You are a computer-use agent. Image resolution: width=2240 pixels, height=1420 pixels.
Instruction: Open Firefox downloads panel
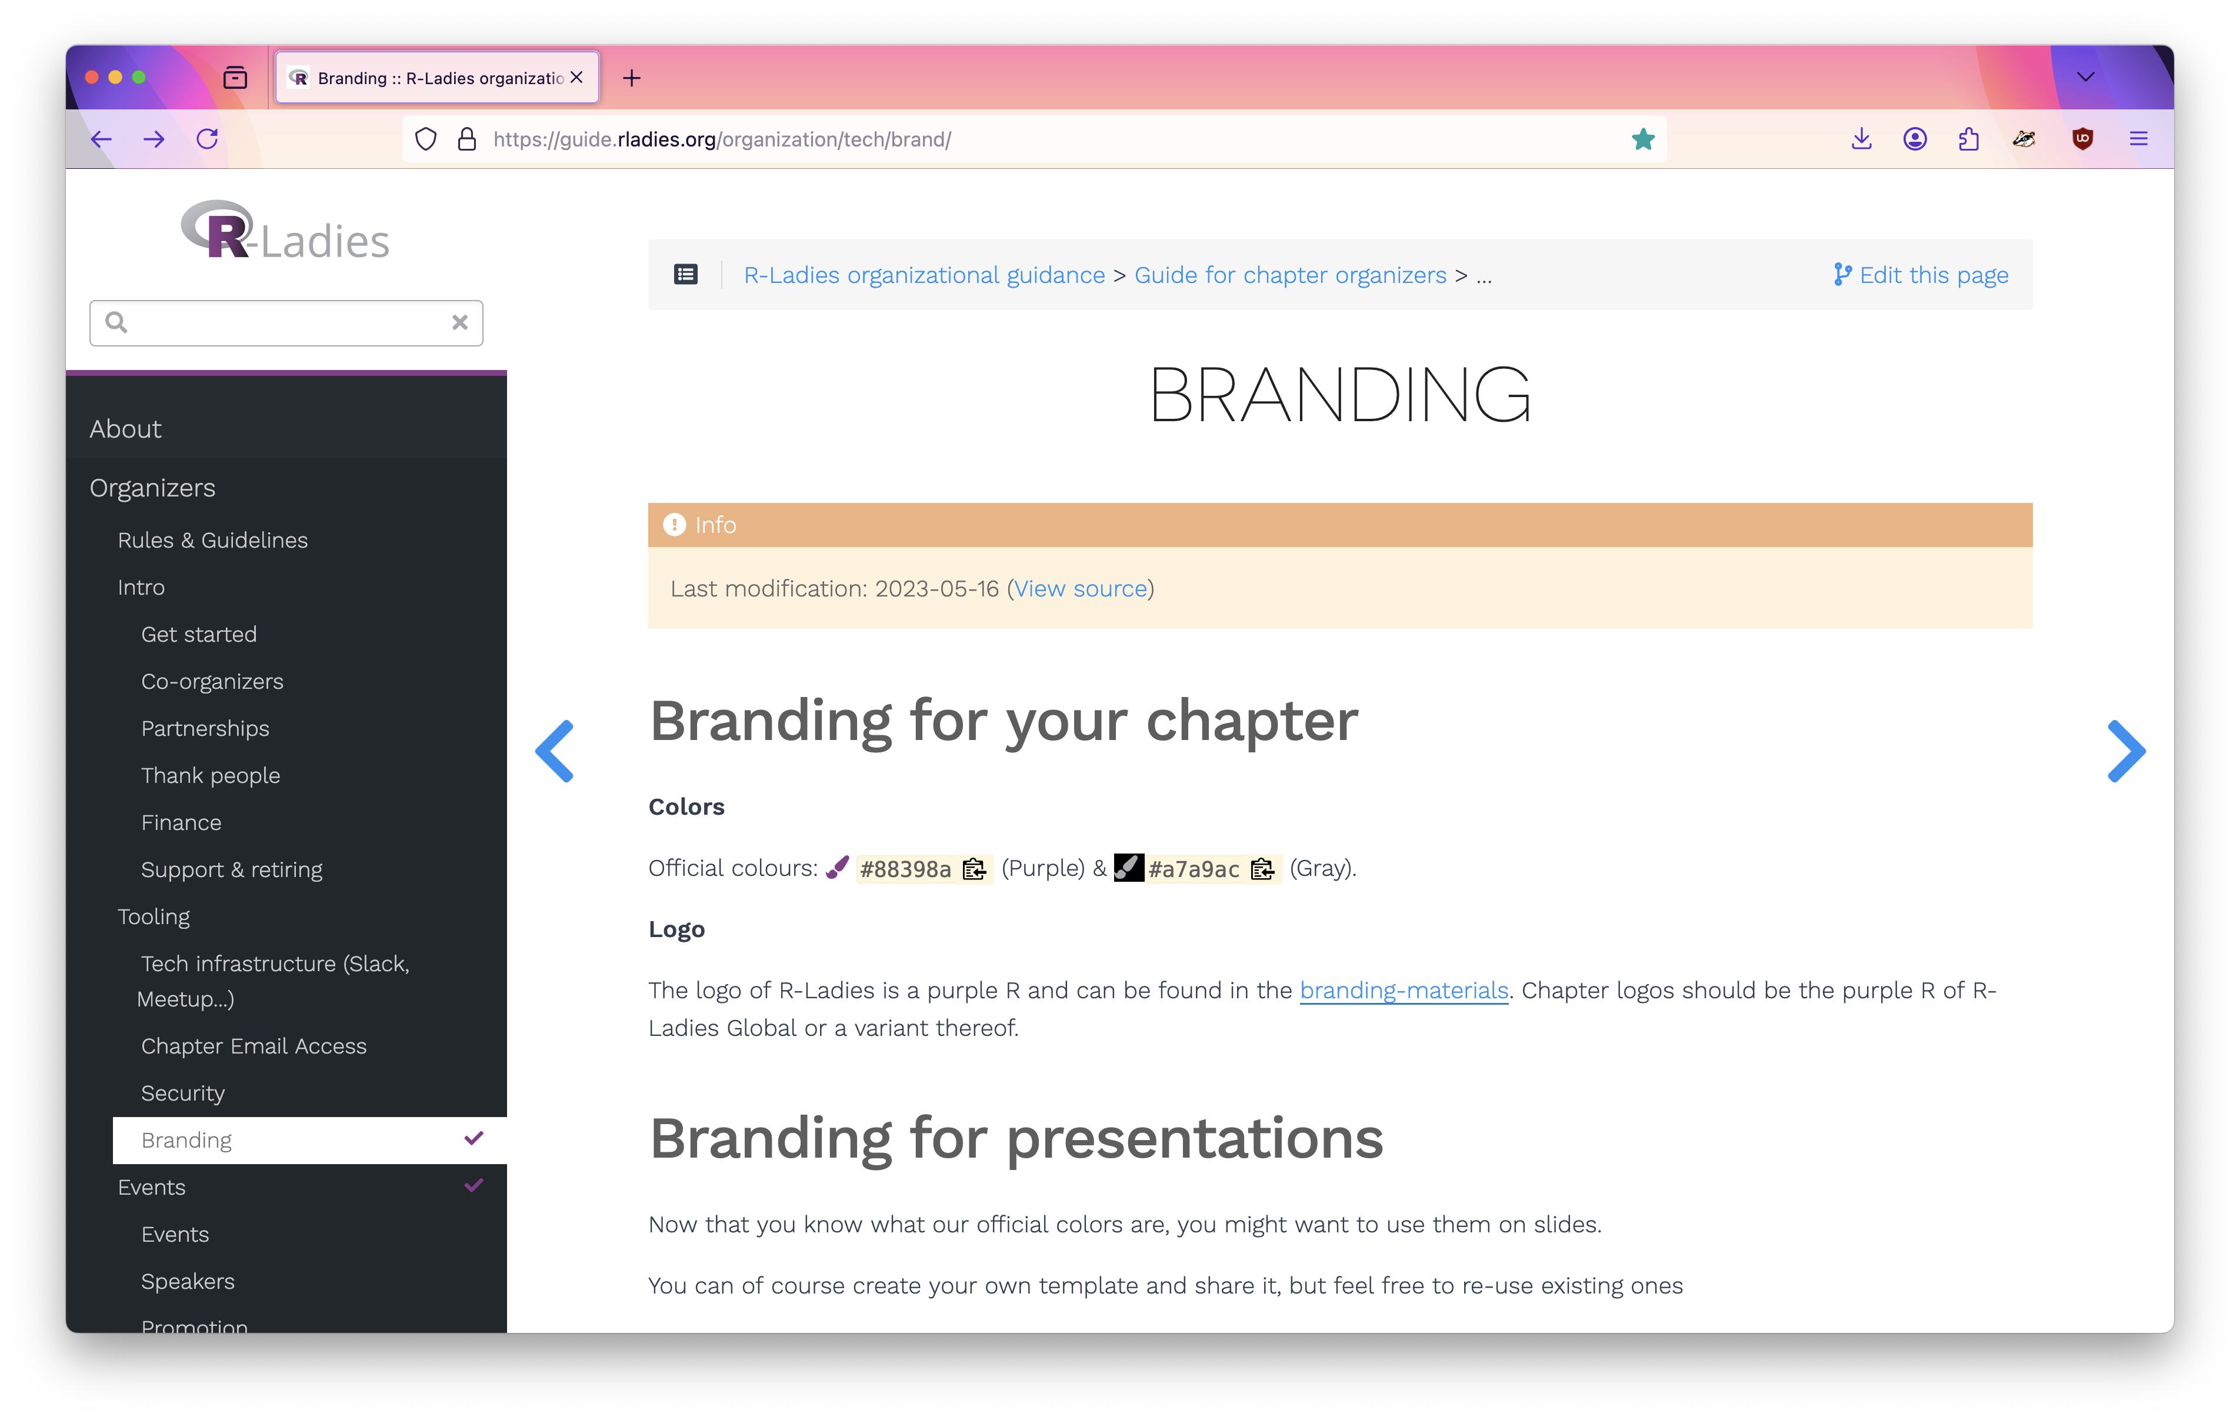1861,139
